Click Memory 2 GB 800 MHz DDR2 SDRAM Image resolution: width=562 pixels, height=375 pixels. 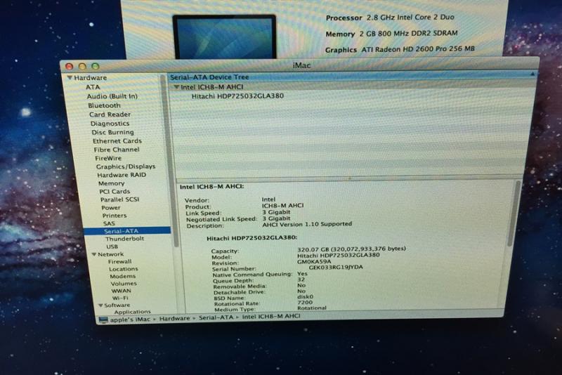tap(391, 34)
